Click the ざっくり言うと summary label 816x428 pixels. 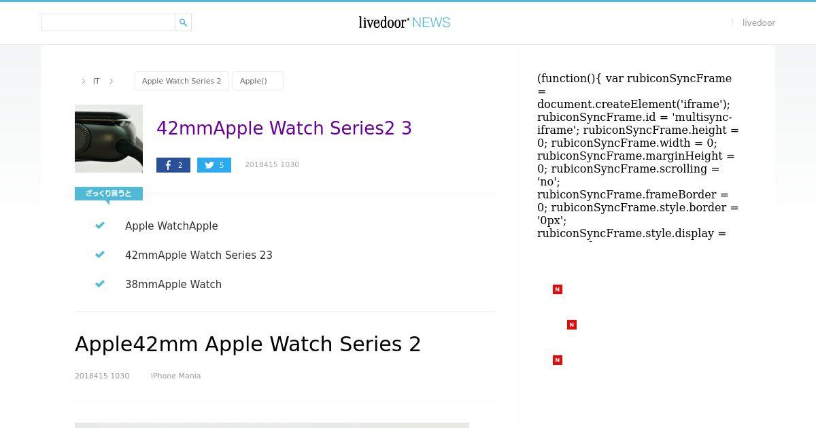pos(109,194)
